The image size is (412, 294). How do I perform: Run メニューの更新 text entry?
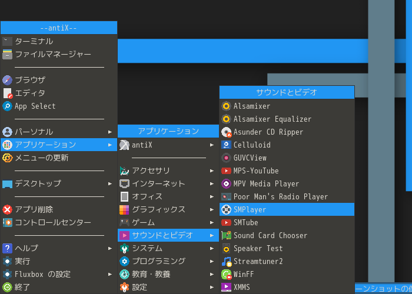coord(42,158)
